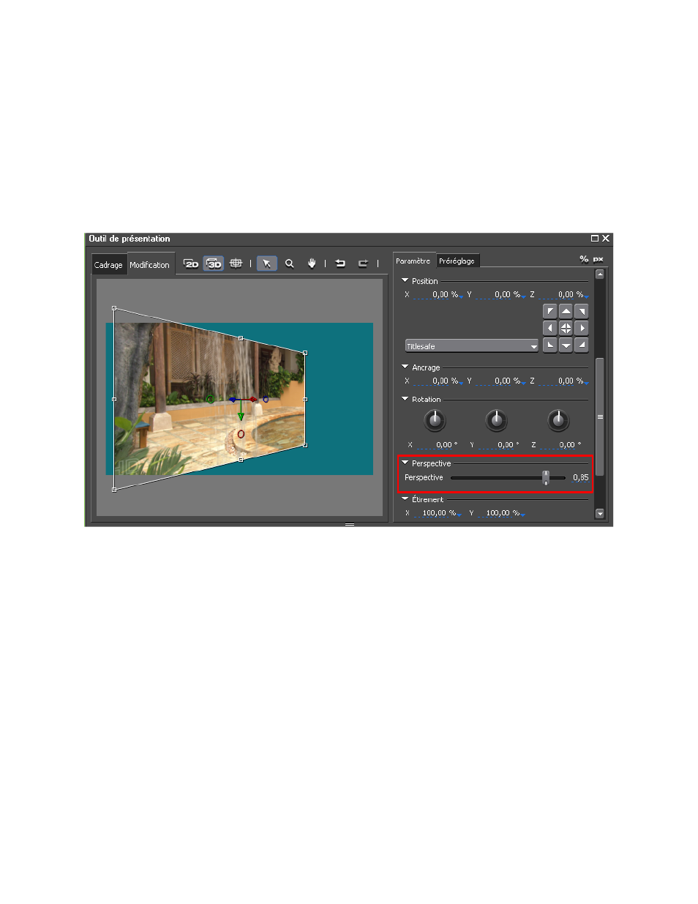Screen dimensions: 698x904
Task: Collapse the Ancrage section
Action: click(405, 367)
